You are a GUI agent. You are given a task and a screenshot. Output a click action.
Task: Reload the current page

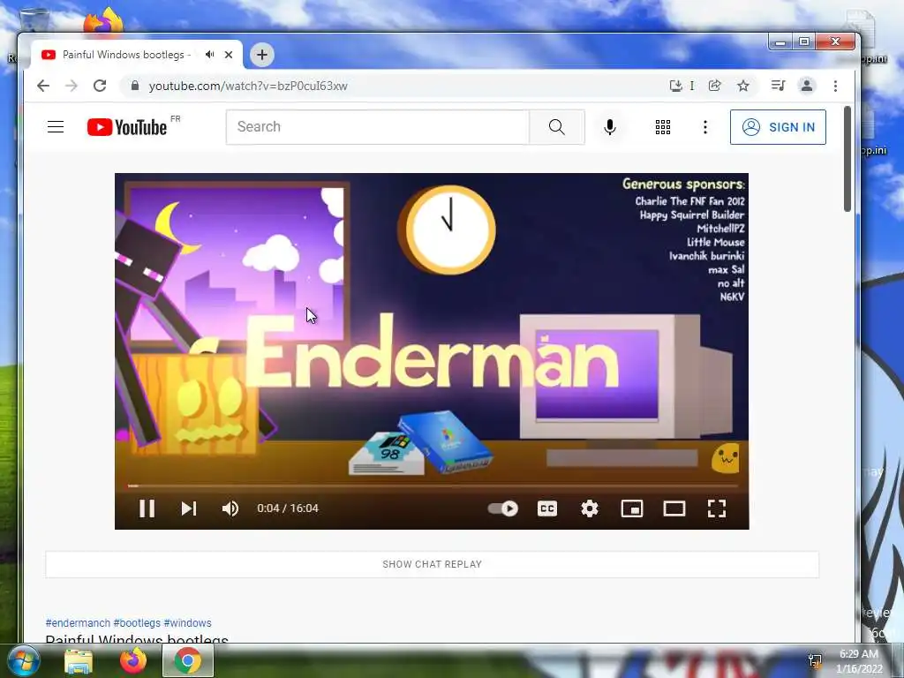point(100,86)
